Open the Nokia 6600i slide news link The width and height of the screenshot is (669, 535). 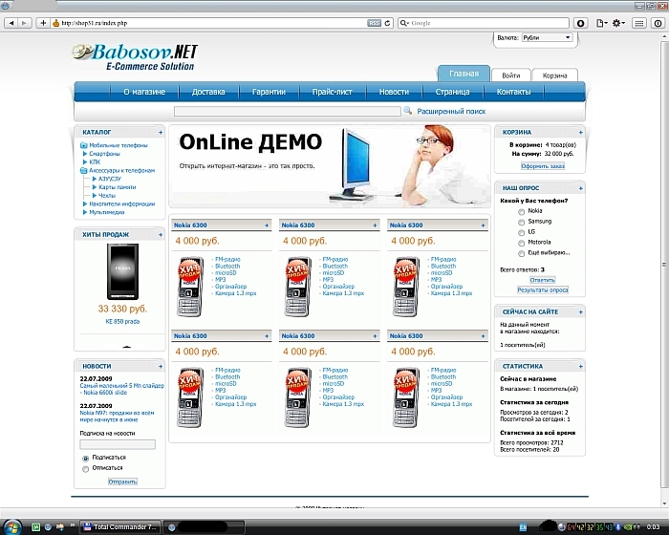121,389
